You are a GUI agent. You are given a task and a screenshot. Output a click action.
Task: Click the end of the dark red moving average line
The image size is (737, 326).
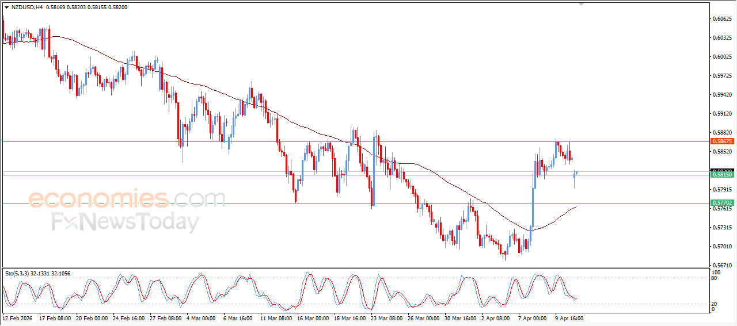[576, 206]
